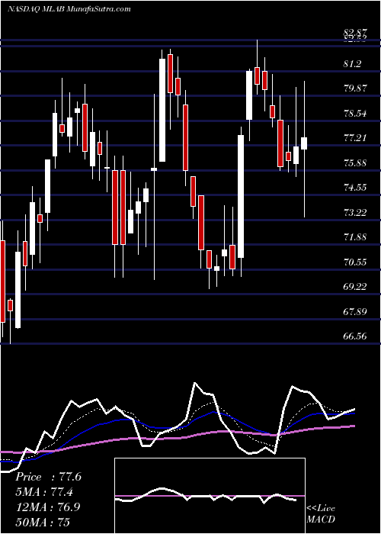This screenshot has width=381, height=534.
Task: Click the NASDAQ MLAB MunafaSutra.com title text
Action: pos(69,9)
